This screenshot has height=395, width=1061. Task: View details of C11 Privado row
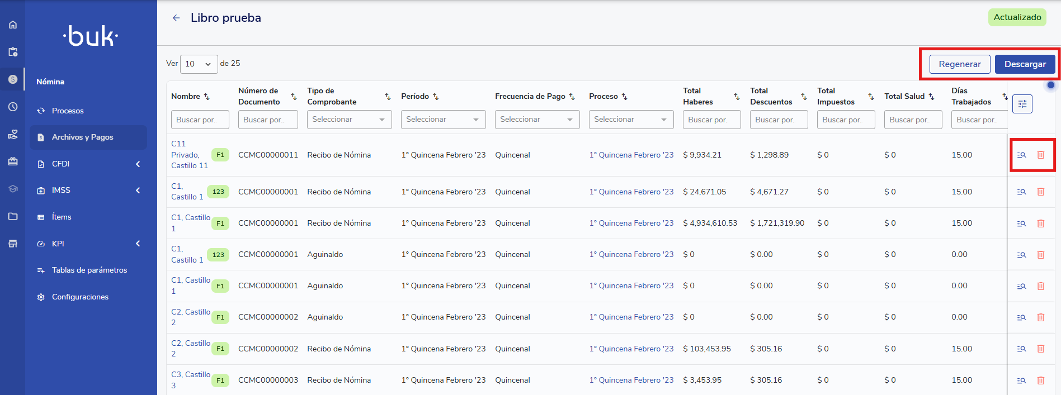click(x=1021, y=155)
